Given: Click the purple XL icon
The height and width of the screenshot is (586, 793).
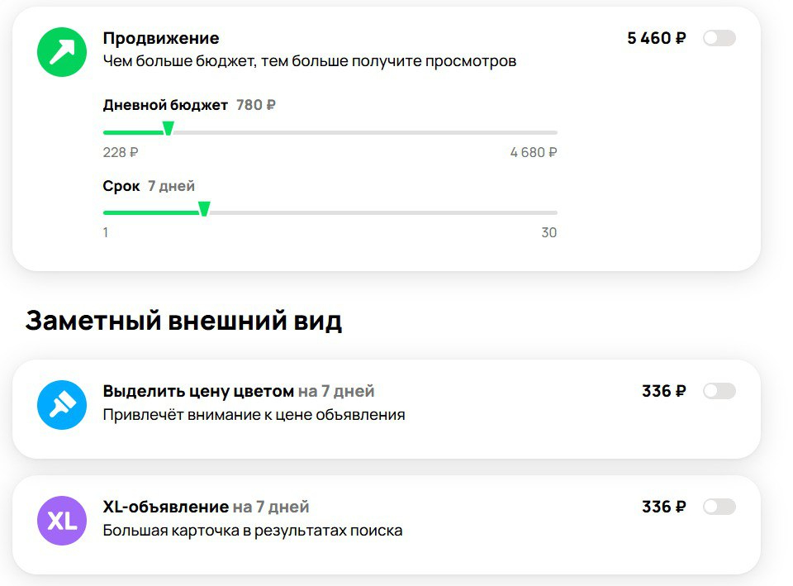Looking at the screenshot, I should click(62, 521).
